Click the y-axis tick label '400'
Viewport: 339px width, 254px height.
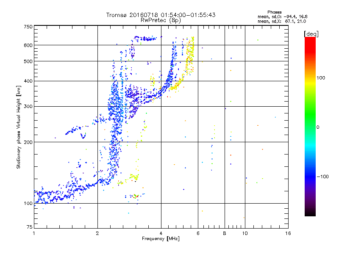28,81
